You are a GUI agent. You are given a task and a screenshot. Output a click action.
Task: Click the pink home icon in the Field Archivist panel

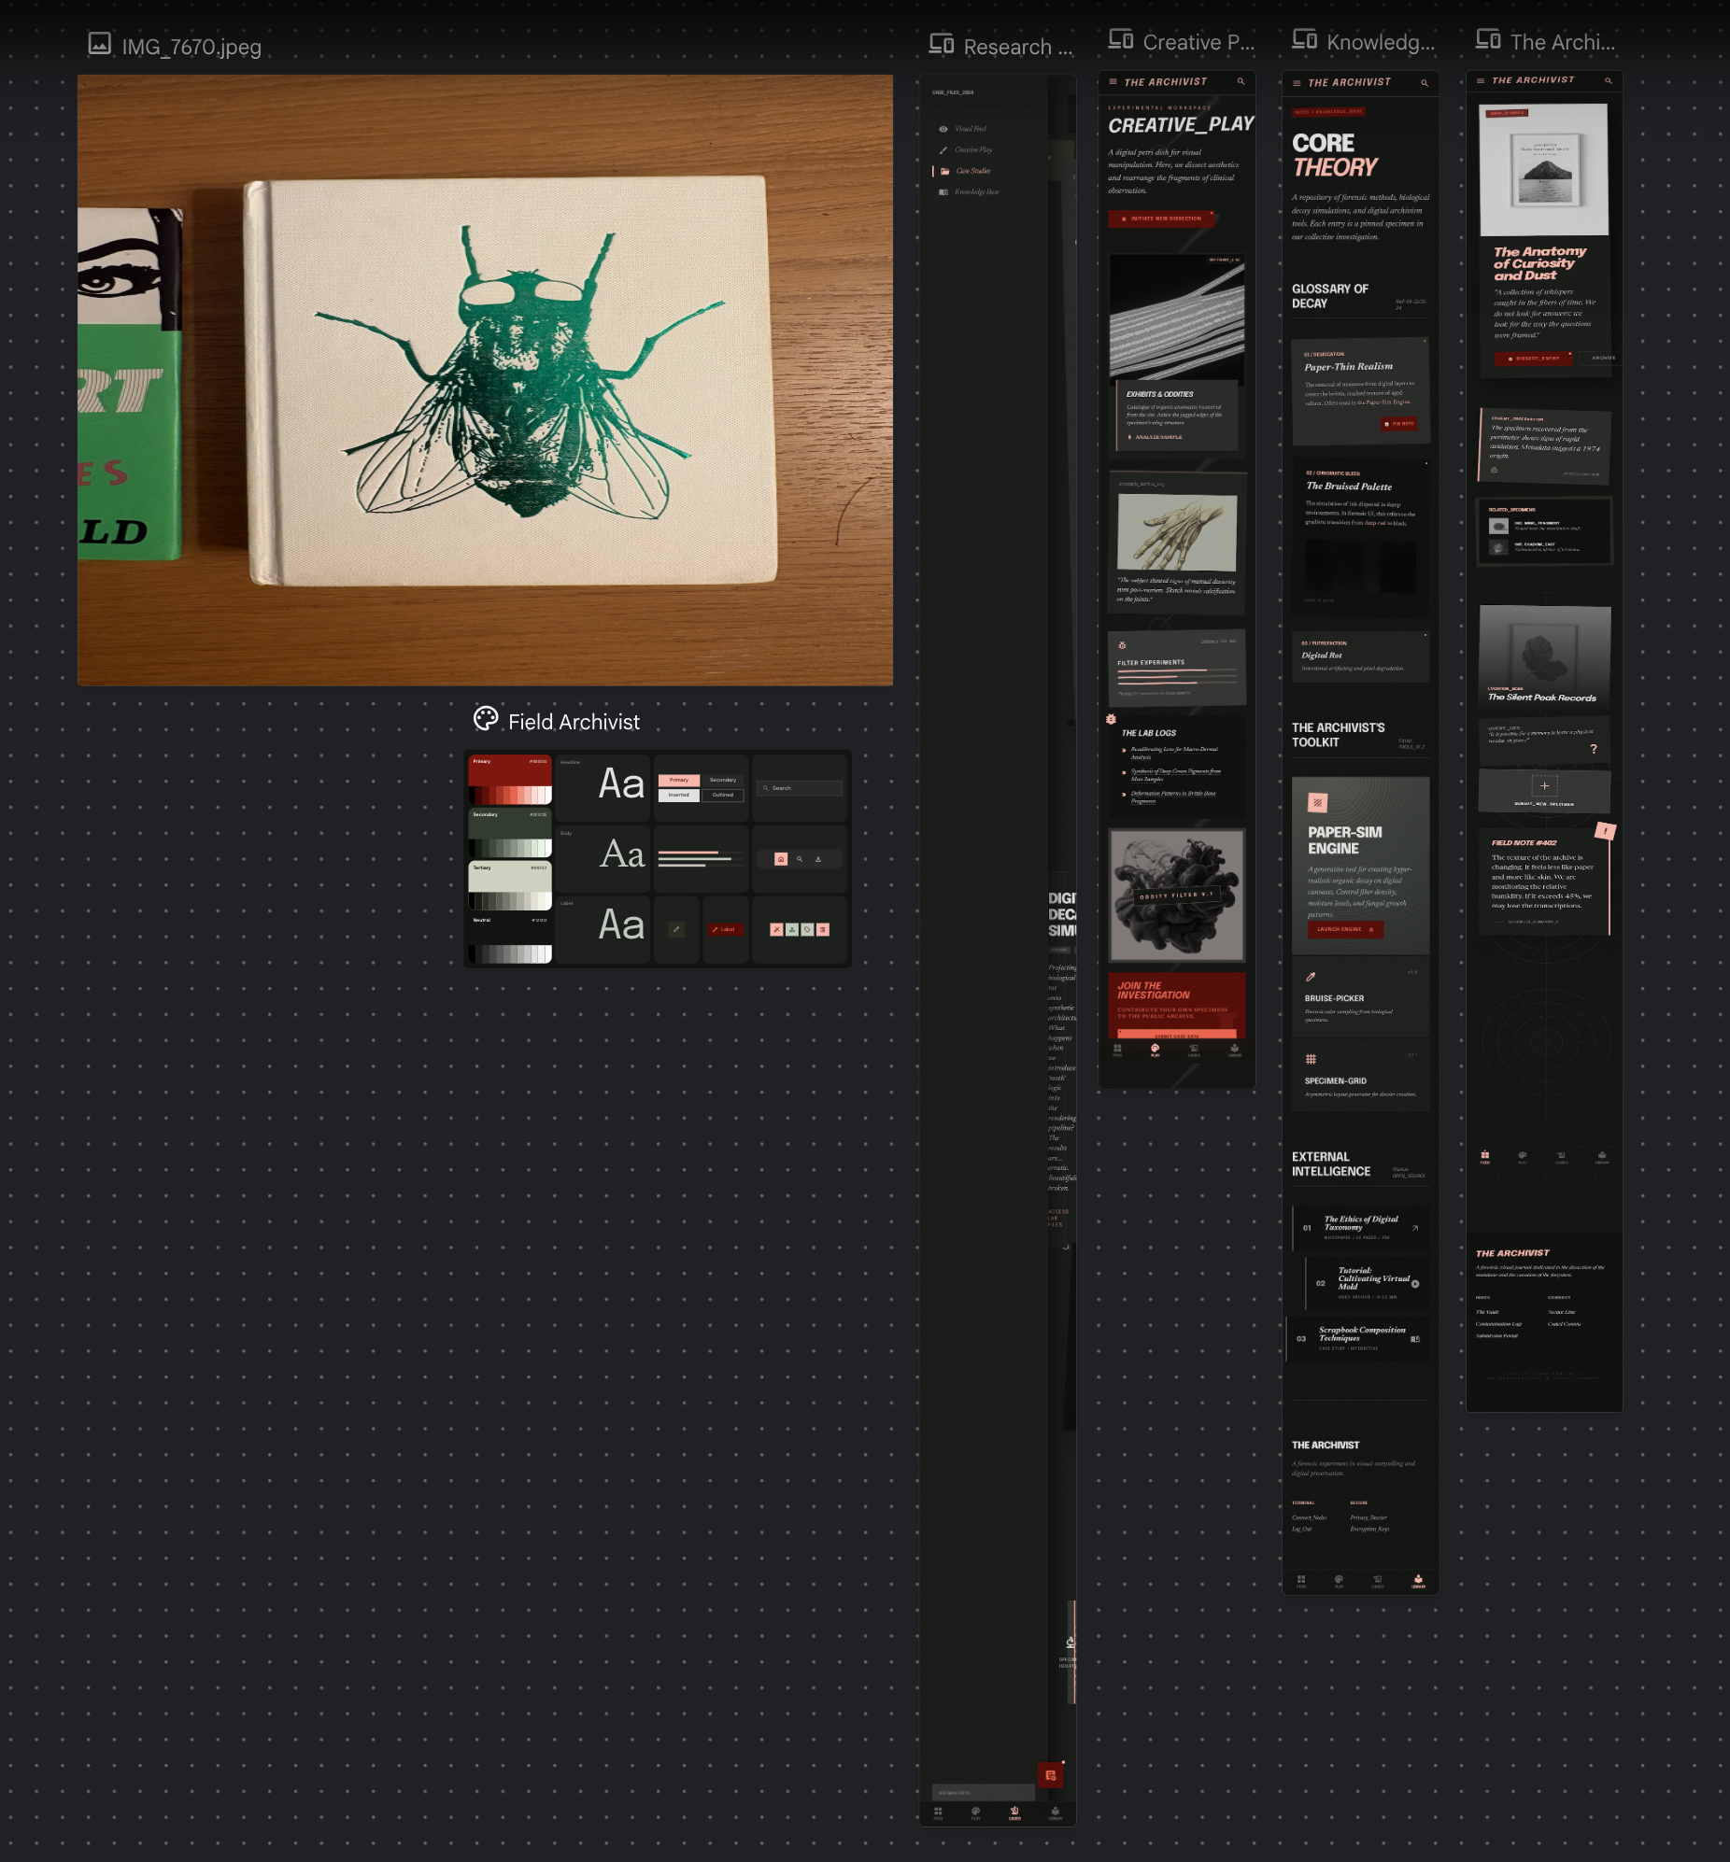(780, 859)
